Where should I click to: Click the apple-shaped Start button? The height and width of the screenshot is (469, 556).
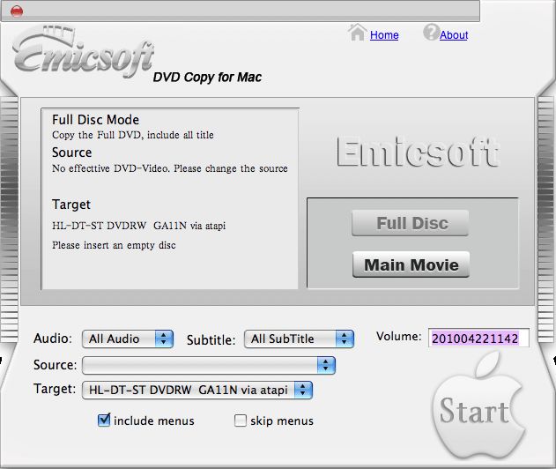coord(477,407)
